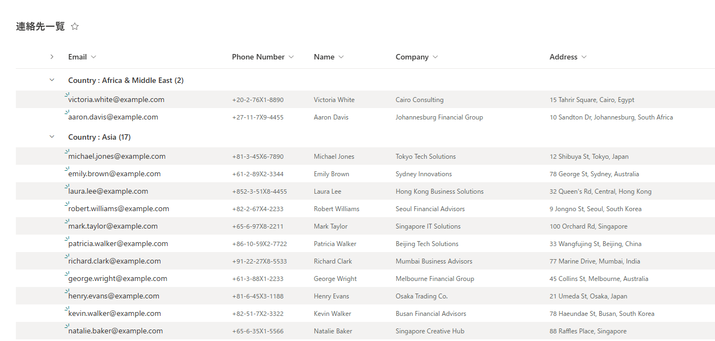Open george.wright@example.com item

[118, 279]
